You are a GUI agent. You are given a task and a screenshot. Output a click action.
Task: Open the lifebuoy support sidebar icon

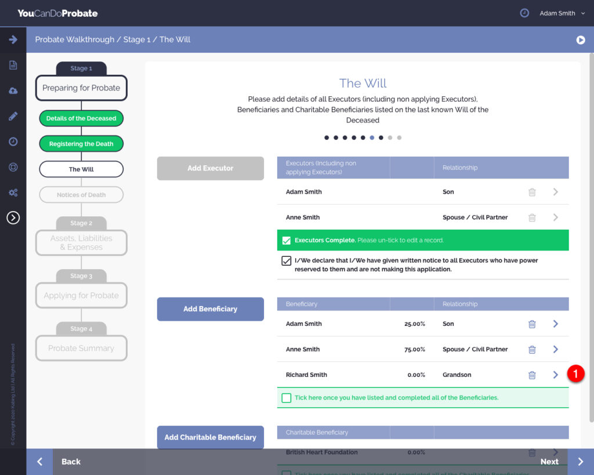pyautogui.click(x=13, y=167)
